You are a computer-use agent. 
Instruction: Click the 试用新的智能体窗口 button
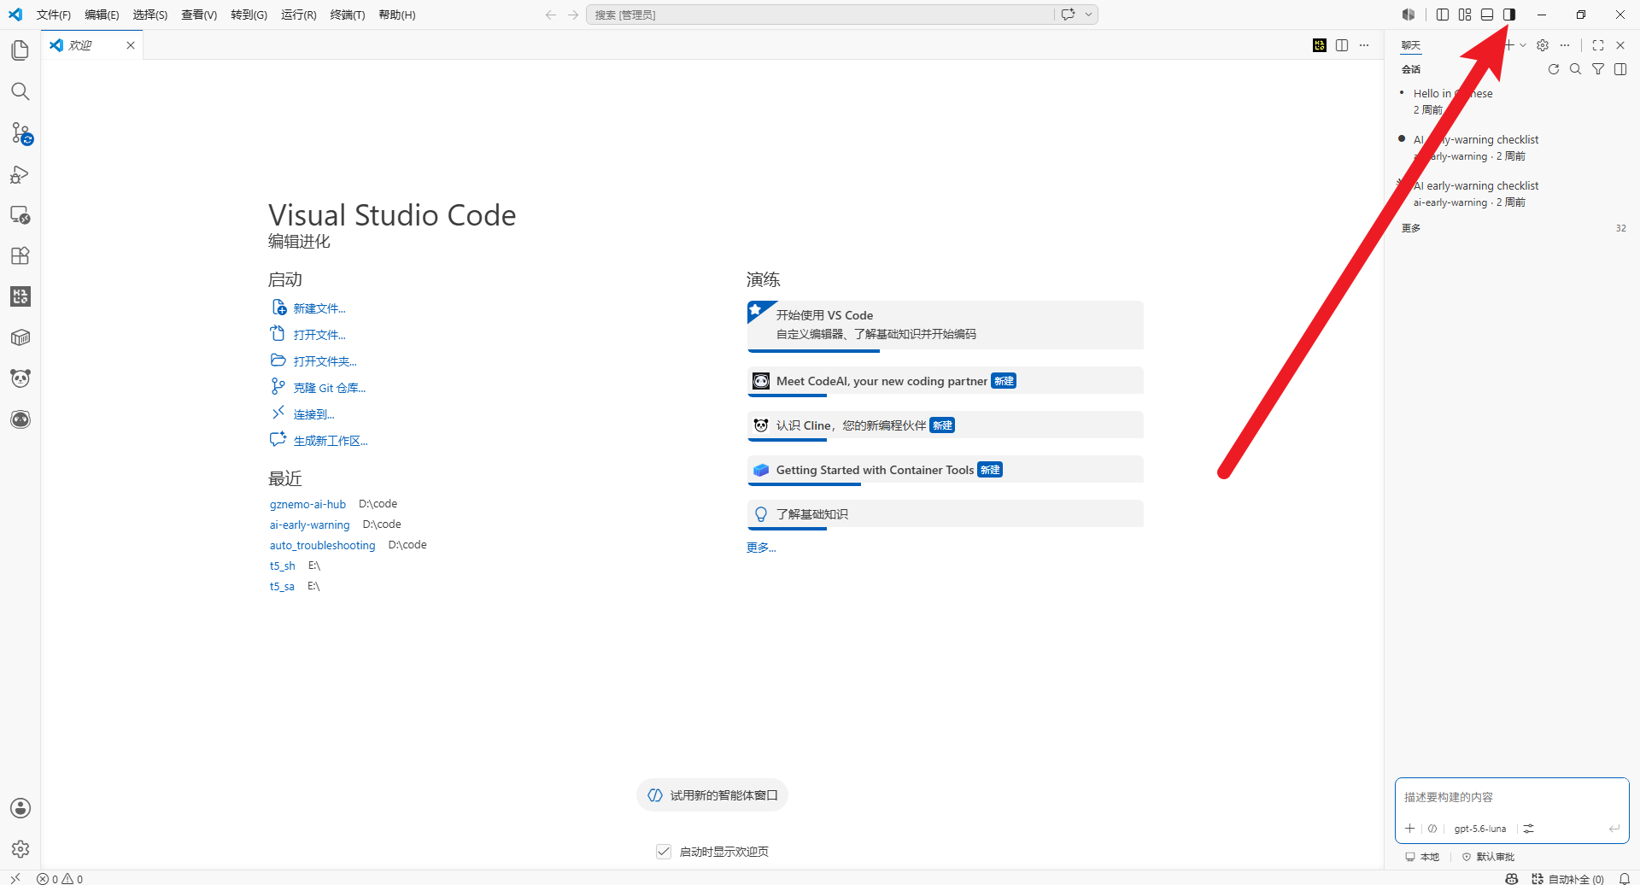(712, 795)
